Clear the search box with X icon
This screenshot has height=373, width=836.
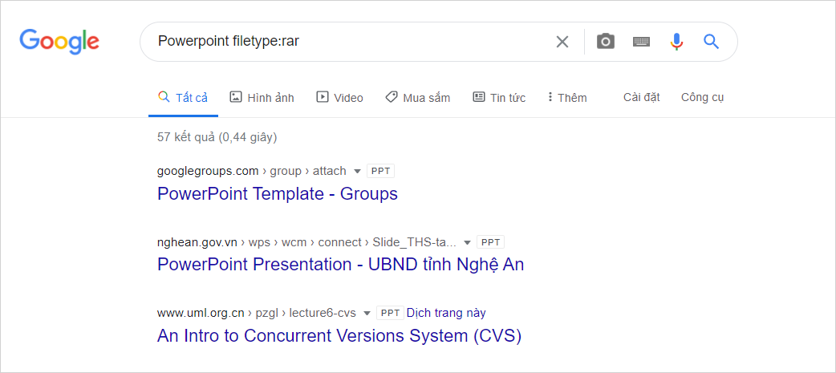point(562,42)
